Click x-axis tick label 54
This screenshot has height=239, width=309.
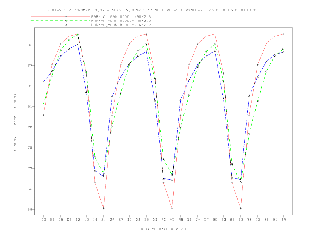[x=198, y=219]
